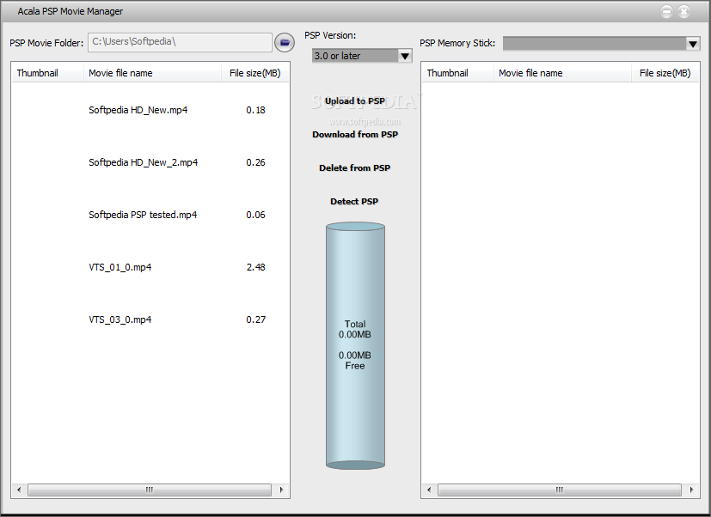Sort left list by File size(MB) header
Screen dimensions: 711x517
pyautogui.click(x=254, y=73)
